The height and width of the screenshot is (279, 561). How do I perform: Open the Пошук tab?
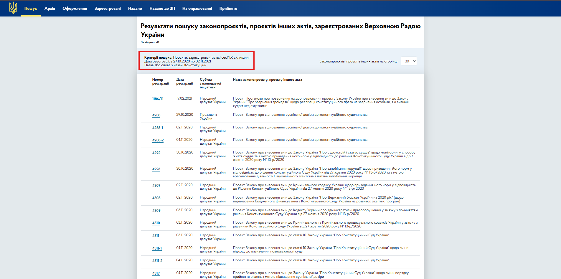click(x=31, y=8)
